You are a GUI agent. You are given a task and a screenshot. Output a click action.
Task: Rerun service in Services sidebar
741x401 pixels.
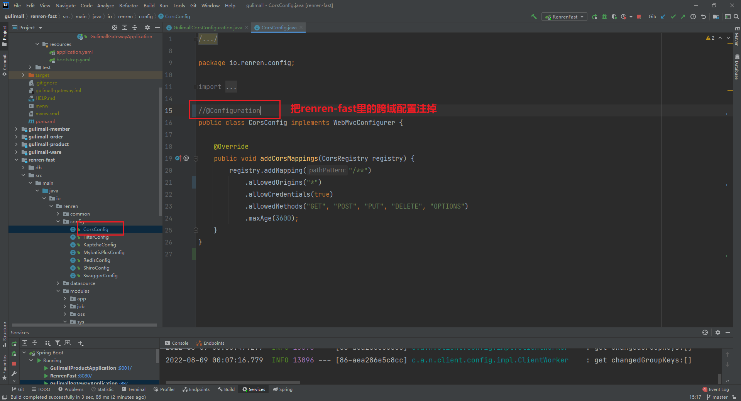click(14, 344)
